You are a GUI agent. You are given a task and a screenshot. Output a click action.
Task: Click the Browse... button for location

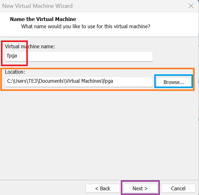pyautogui.click(x=174, y=82)
